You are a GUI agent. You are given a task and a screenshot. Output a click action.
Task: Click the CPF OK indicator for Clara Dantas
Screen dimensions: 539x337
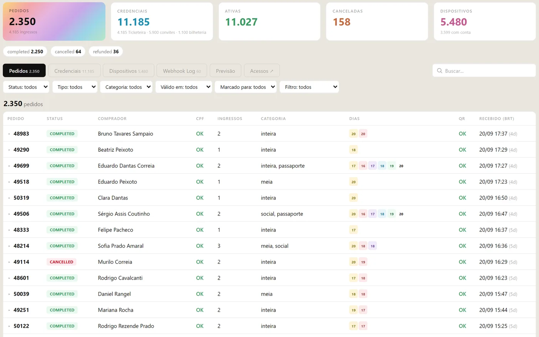[x=200, y=198]
